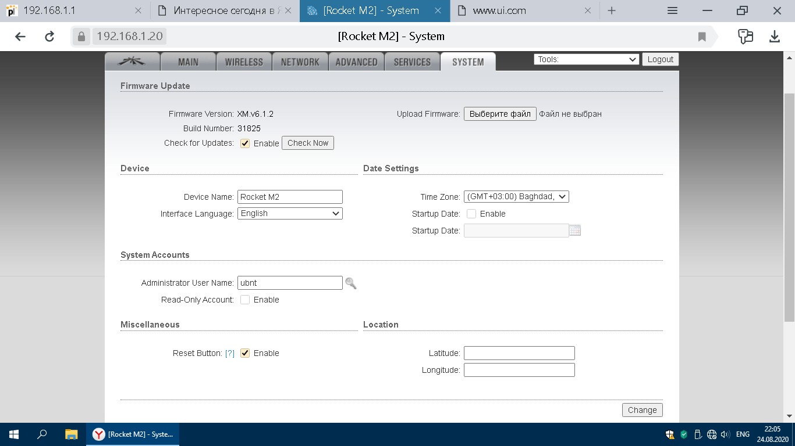Switch to the MAIN tab

coord(188,62)
